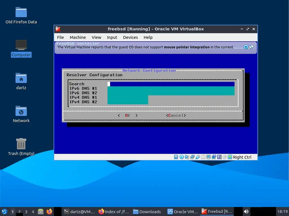Viewport: 289px width, 216px height.
Task: Click the optical disc drive status icon
Action: click(x=181, y=157)
